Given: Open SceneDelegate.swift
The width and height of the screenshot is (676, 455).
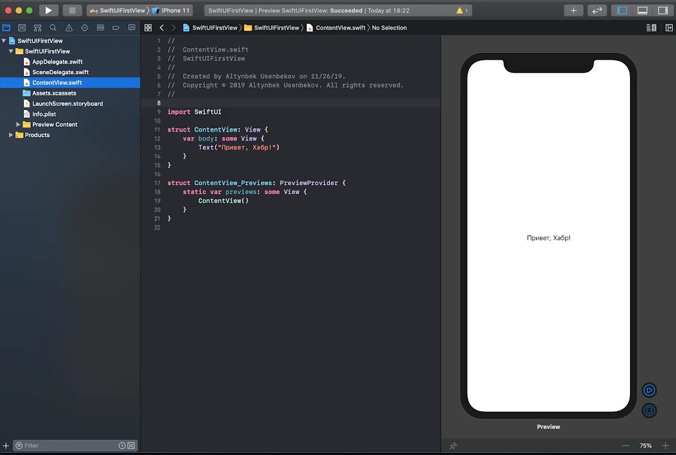Looking at the screenshot, I should click(x=60, y=72).
